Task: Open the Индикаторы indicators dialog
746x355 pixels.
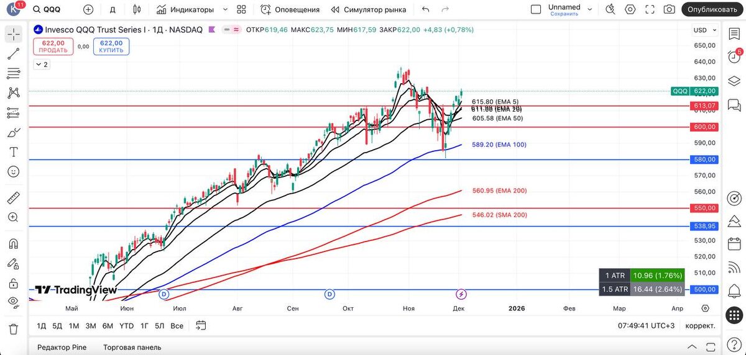Action: pyautogui.click(x=185, y=9)
